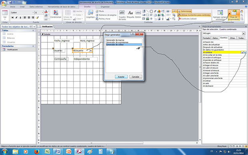Insert a Logotipo into the form
Image resolution: width=248 pixels, height=155 pixels.
[x=90, y=14]
